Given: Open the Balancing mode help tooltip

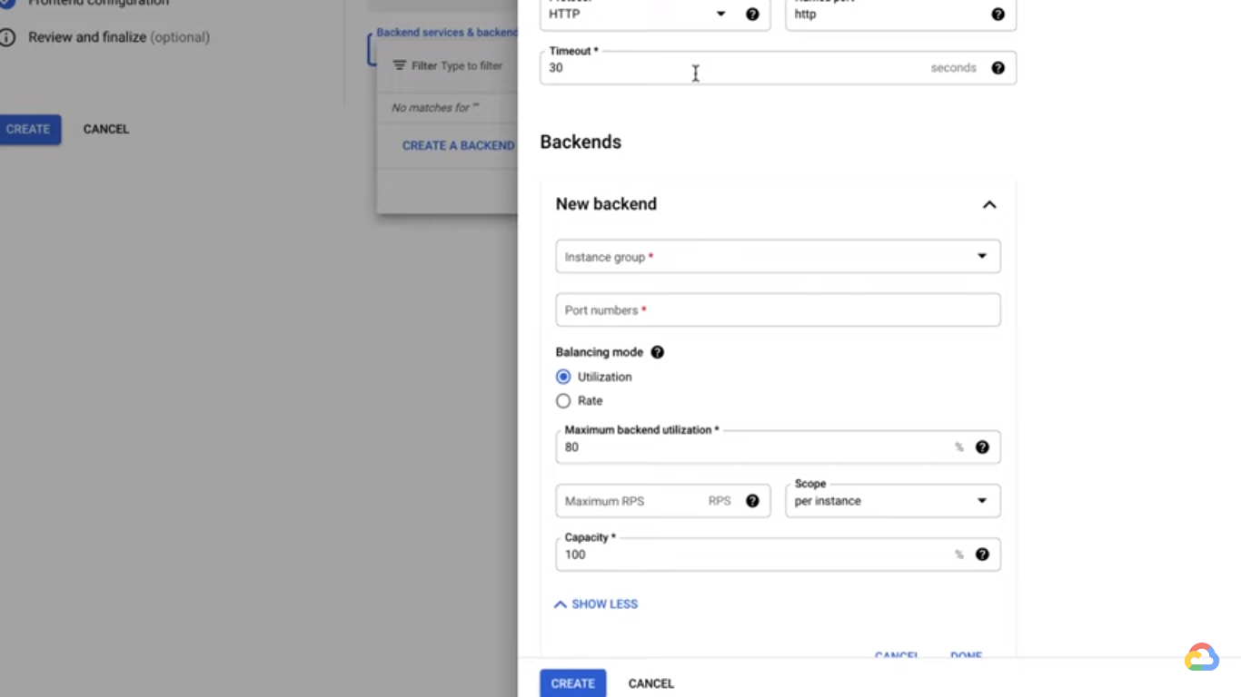Looking at the screenshot, I should pos(657,352).
